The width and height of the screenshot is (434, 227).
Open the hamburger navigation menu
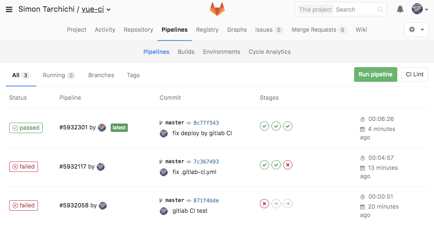[9, 10]
